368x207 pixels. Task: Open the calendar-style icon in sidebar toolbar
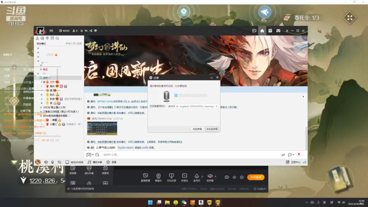52,38
